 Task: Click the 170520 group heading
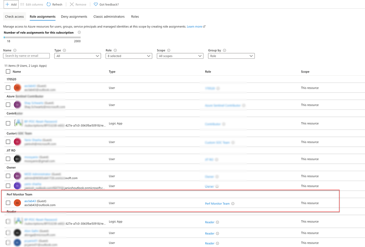tap(11, 79)
